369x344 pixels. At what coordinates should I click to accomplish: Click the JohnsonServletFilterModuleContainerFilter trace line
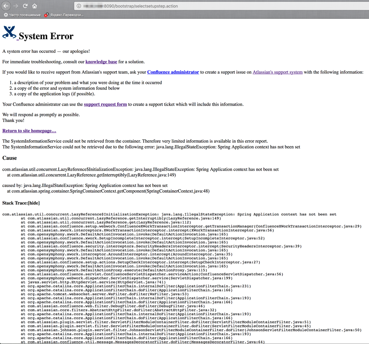(191, 330)
